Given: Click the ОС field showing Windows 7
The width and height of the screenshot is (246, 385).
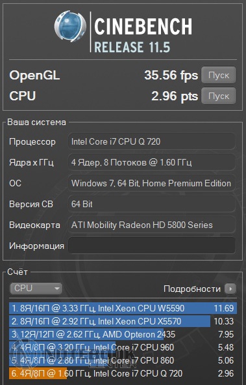Looking at the screenshot, I should pos(152,183).
